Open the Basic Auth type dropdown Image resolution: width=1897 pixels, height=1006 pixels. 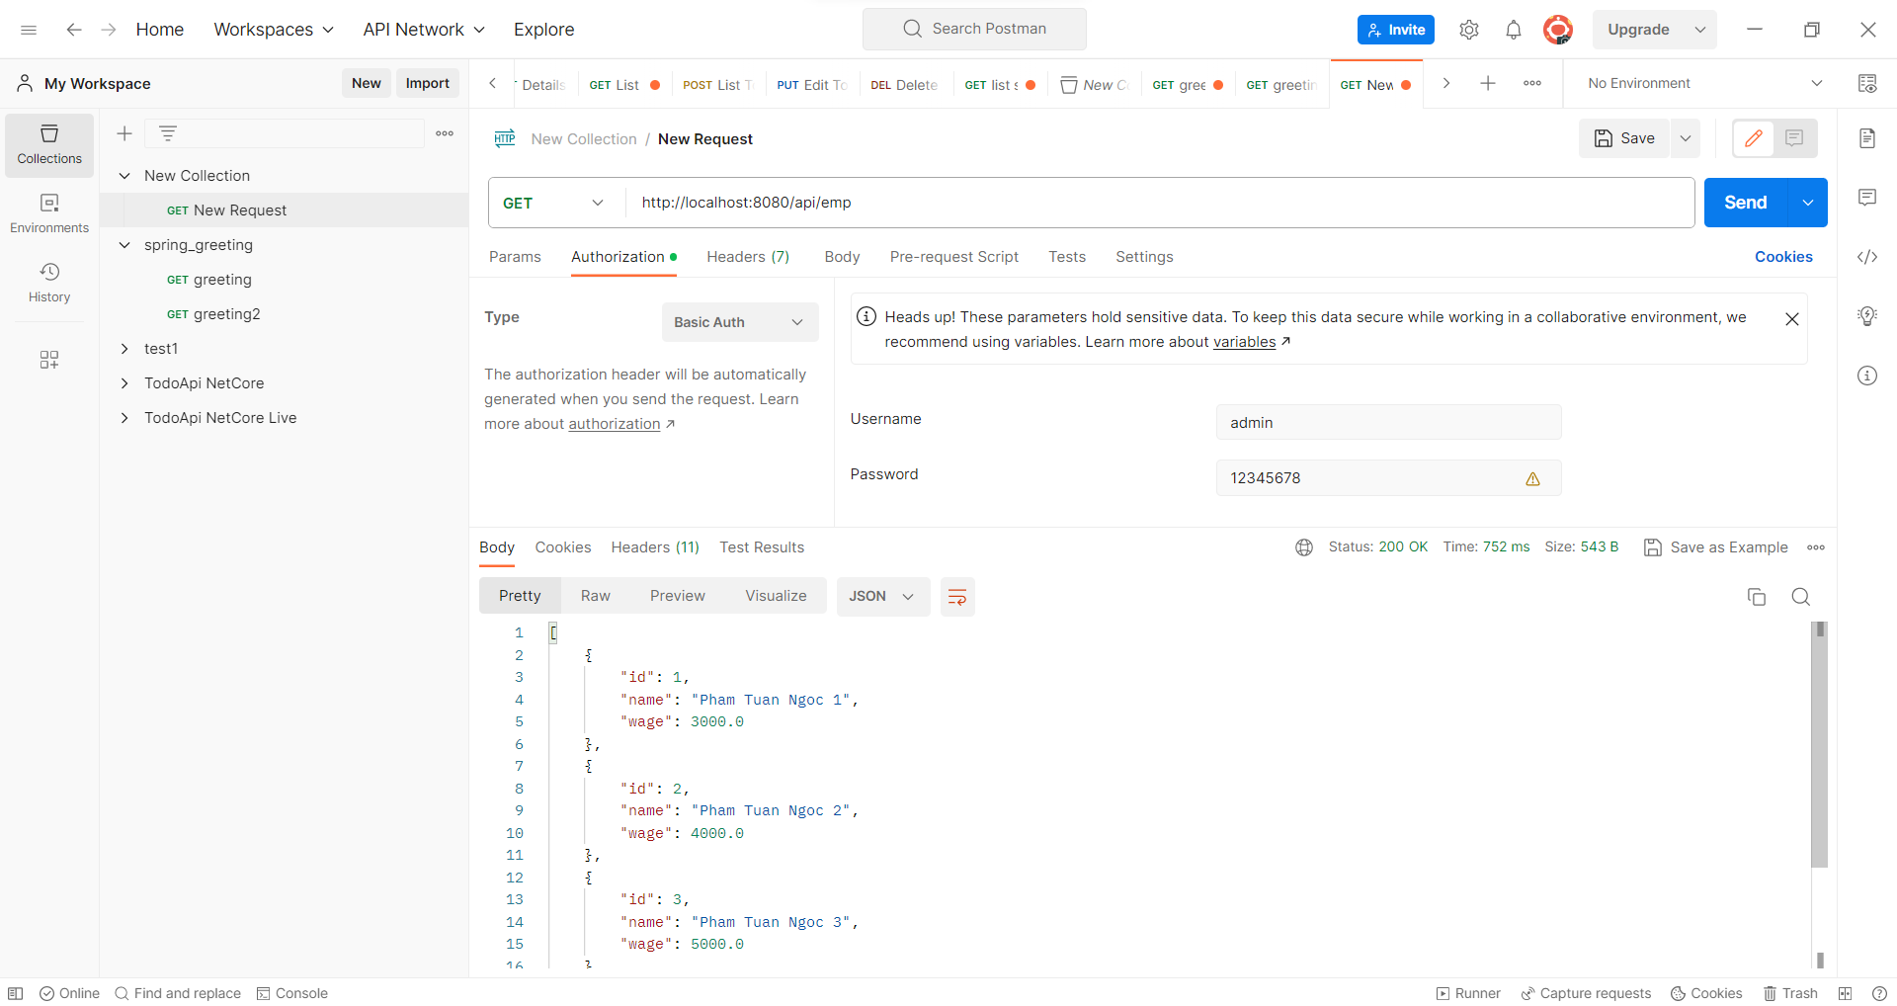[x=739, y=321]
